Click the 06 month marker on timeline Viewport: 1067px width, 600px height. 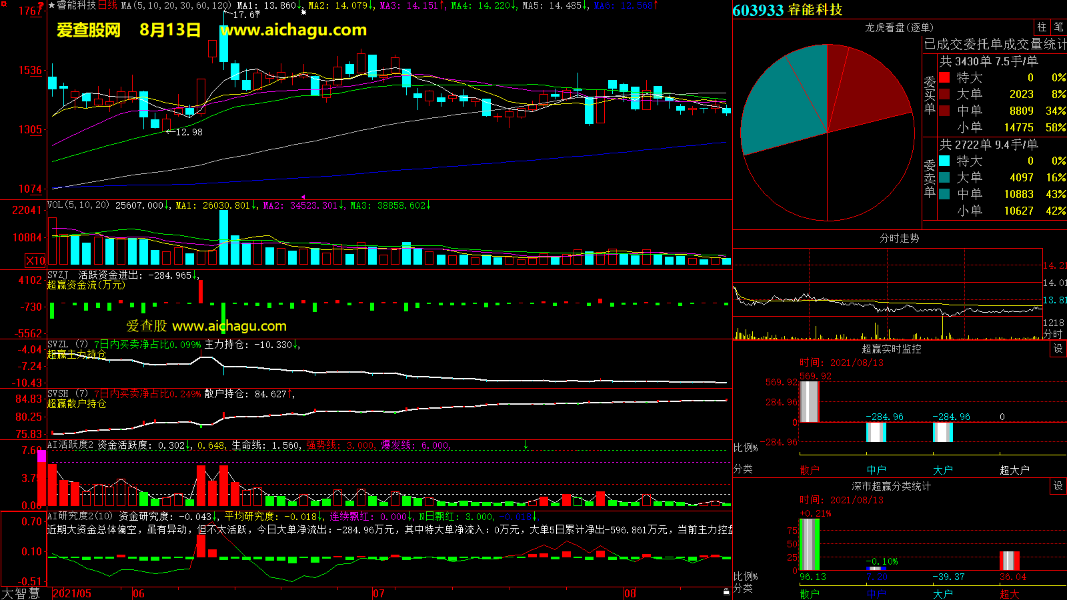pyautogui.click(x=139, y=593)
